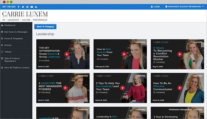Click the Leadership tag on Conflict Resolution card
Image resolution: width=207 pixels, height=119 pixels.
[197, 42]
